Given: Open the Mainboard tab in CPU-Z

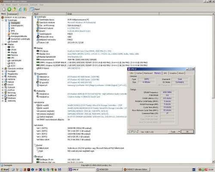Looking at the screenshot, I should pyautogui.click(x=148, y=73).
